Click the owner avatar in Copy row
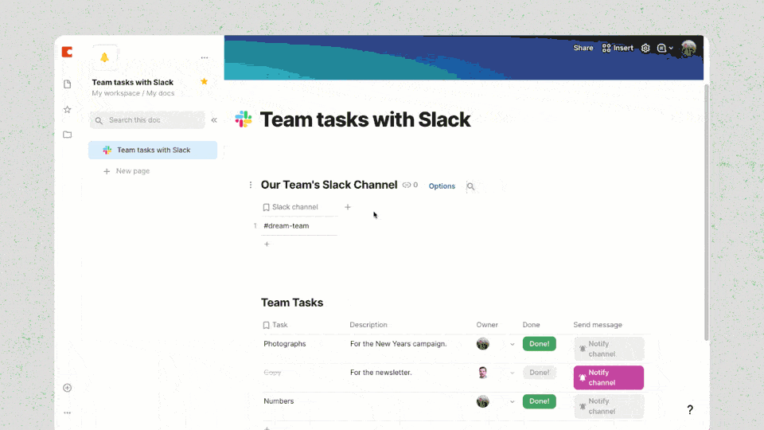Viewport: 764px width, 430px height. [482, 373]
